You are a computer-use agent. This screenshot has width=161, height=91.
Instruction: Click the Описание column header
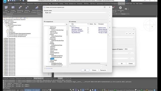point(101,24)
